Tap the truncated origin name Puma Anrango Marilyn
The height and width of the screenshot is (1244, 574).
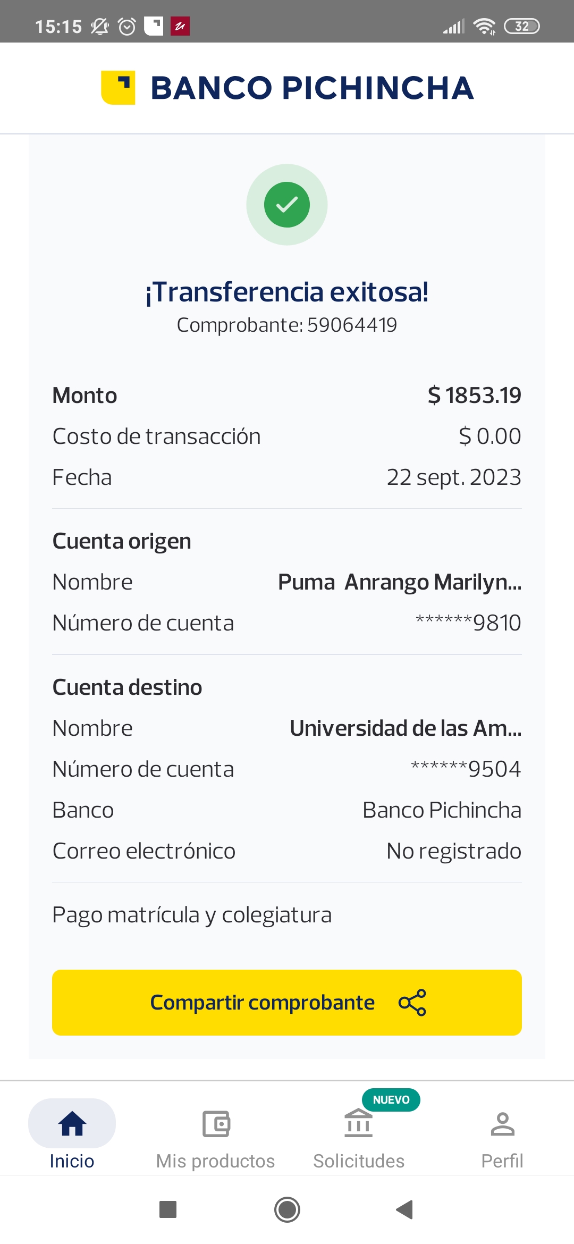(x=400, y=582)
